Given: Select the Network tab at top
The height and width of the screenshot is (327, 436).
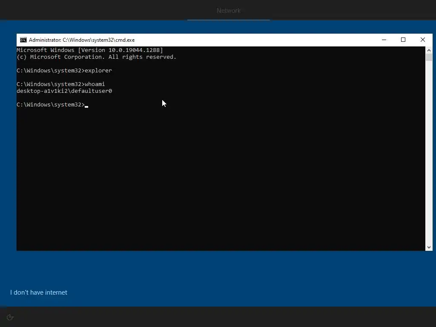Looking at the screenshot, I should (229, 11).
